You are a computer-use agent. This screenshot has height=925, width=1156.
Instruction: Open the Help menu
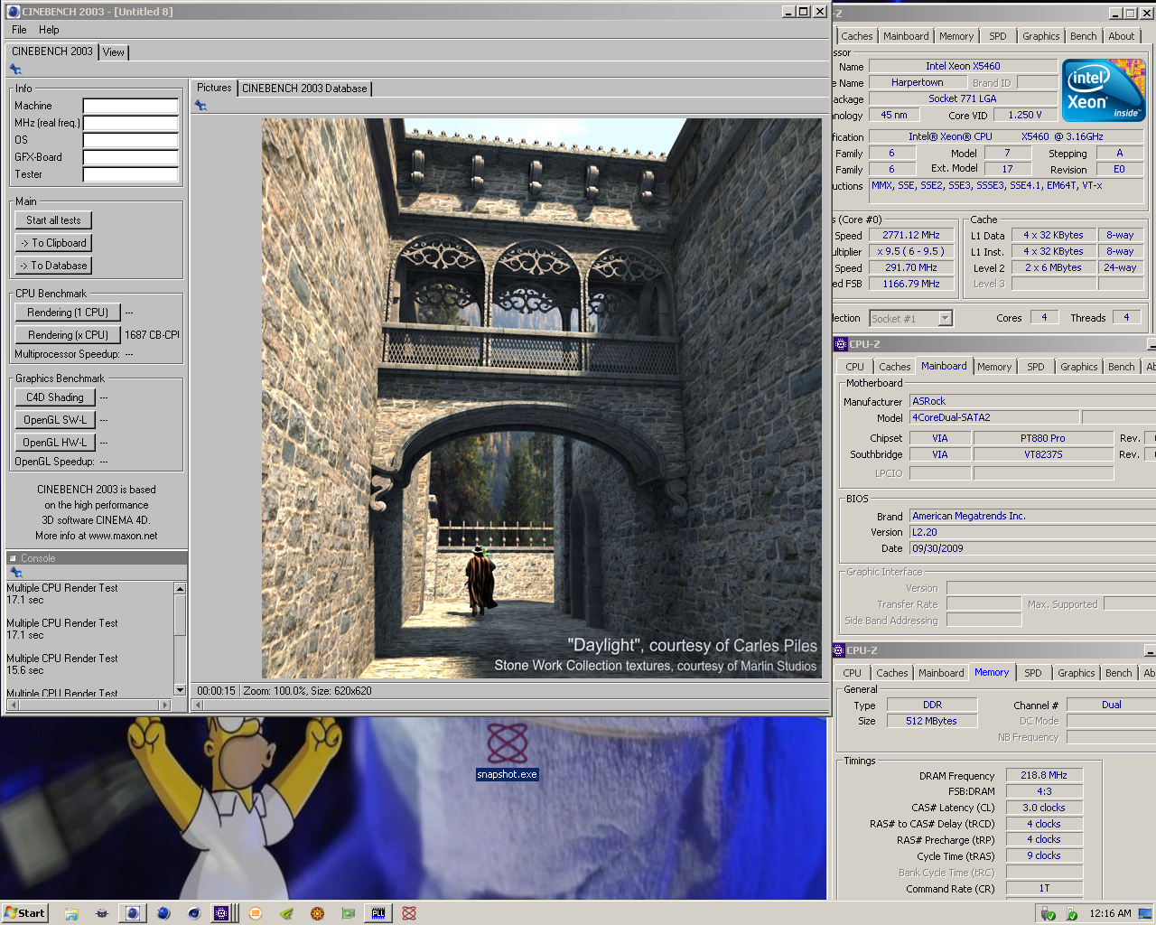pos(49,30)
